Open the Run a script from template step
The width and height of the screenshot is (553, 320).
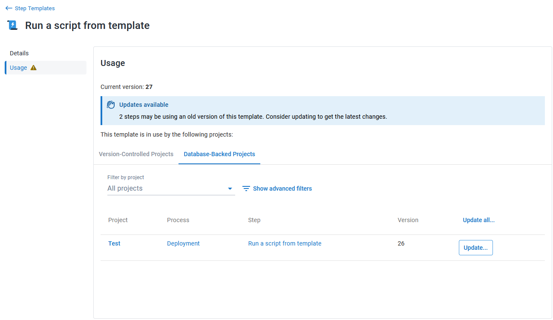pos(285,243)
